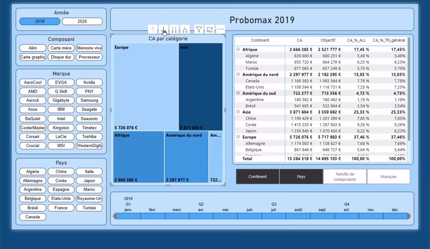Switch to Famille de composants tab

tap(345, 177)
